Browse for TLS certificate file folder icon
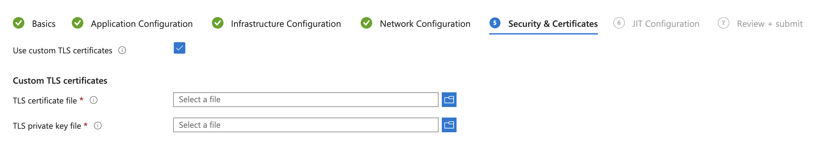 point(449,100)
